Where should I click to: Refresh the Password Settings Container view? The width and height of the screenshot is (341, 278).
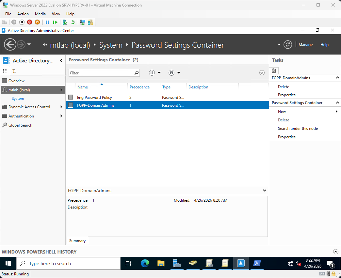pyautogui.click(x=287, y=44)
